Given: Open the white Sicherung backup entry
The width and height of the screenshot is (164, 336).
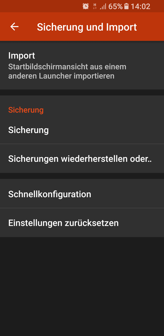Looking at the screenshot, I should pos(82,130).
